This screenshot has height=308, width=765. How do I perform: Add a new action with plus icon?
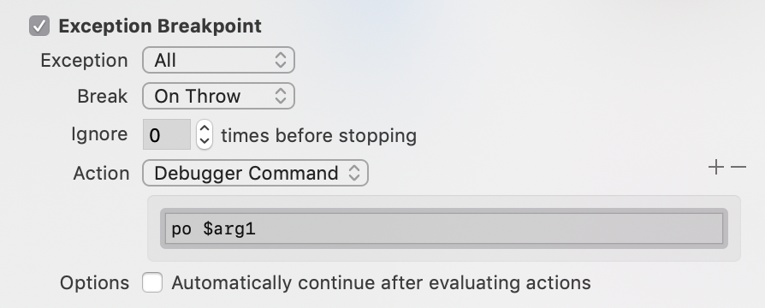coord(715,168)
